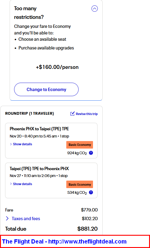150x248 pixels.
Task: Click the return Show details arrow icon
Action: pyautogui.click(x=11, y=184)
